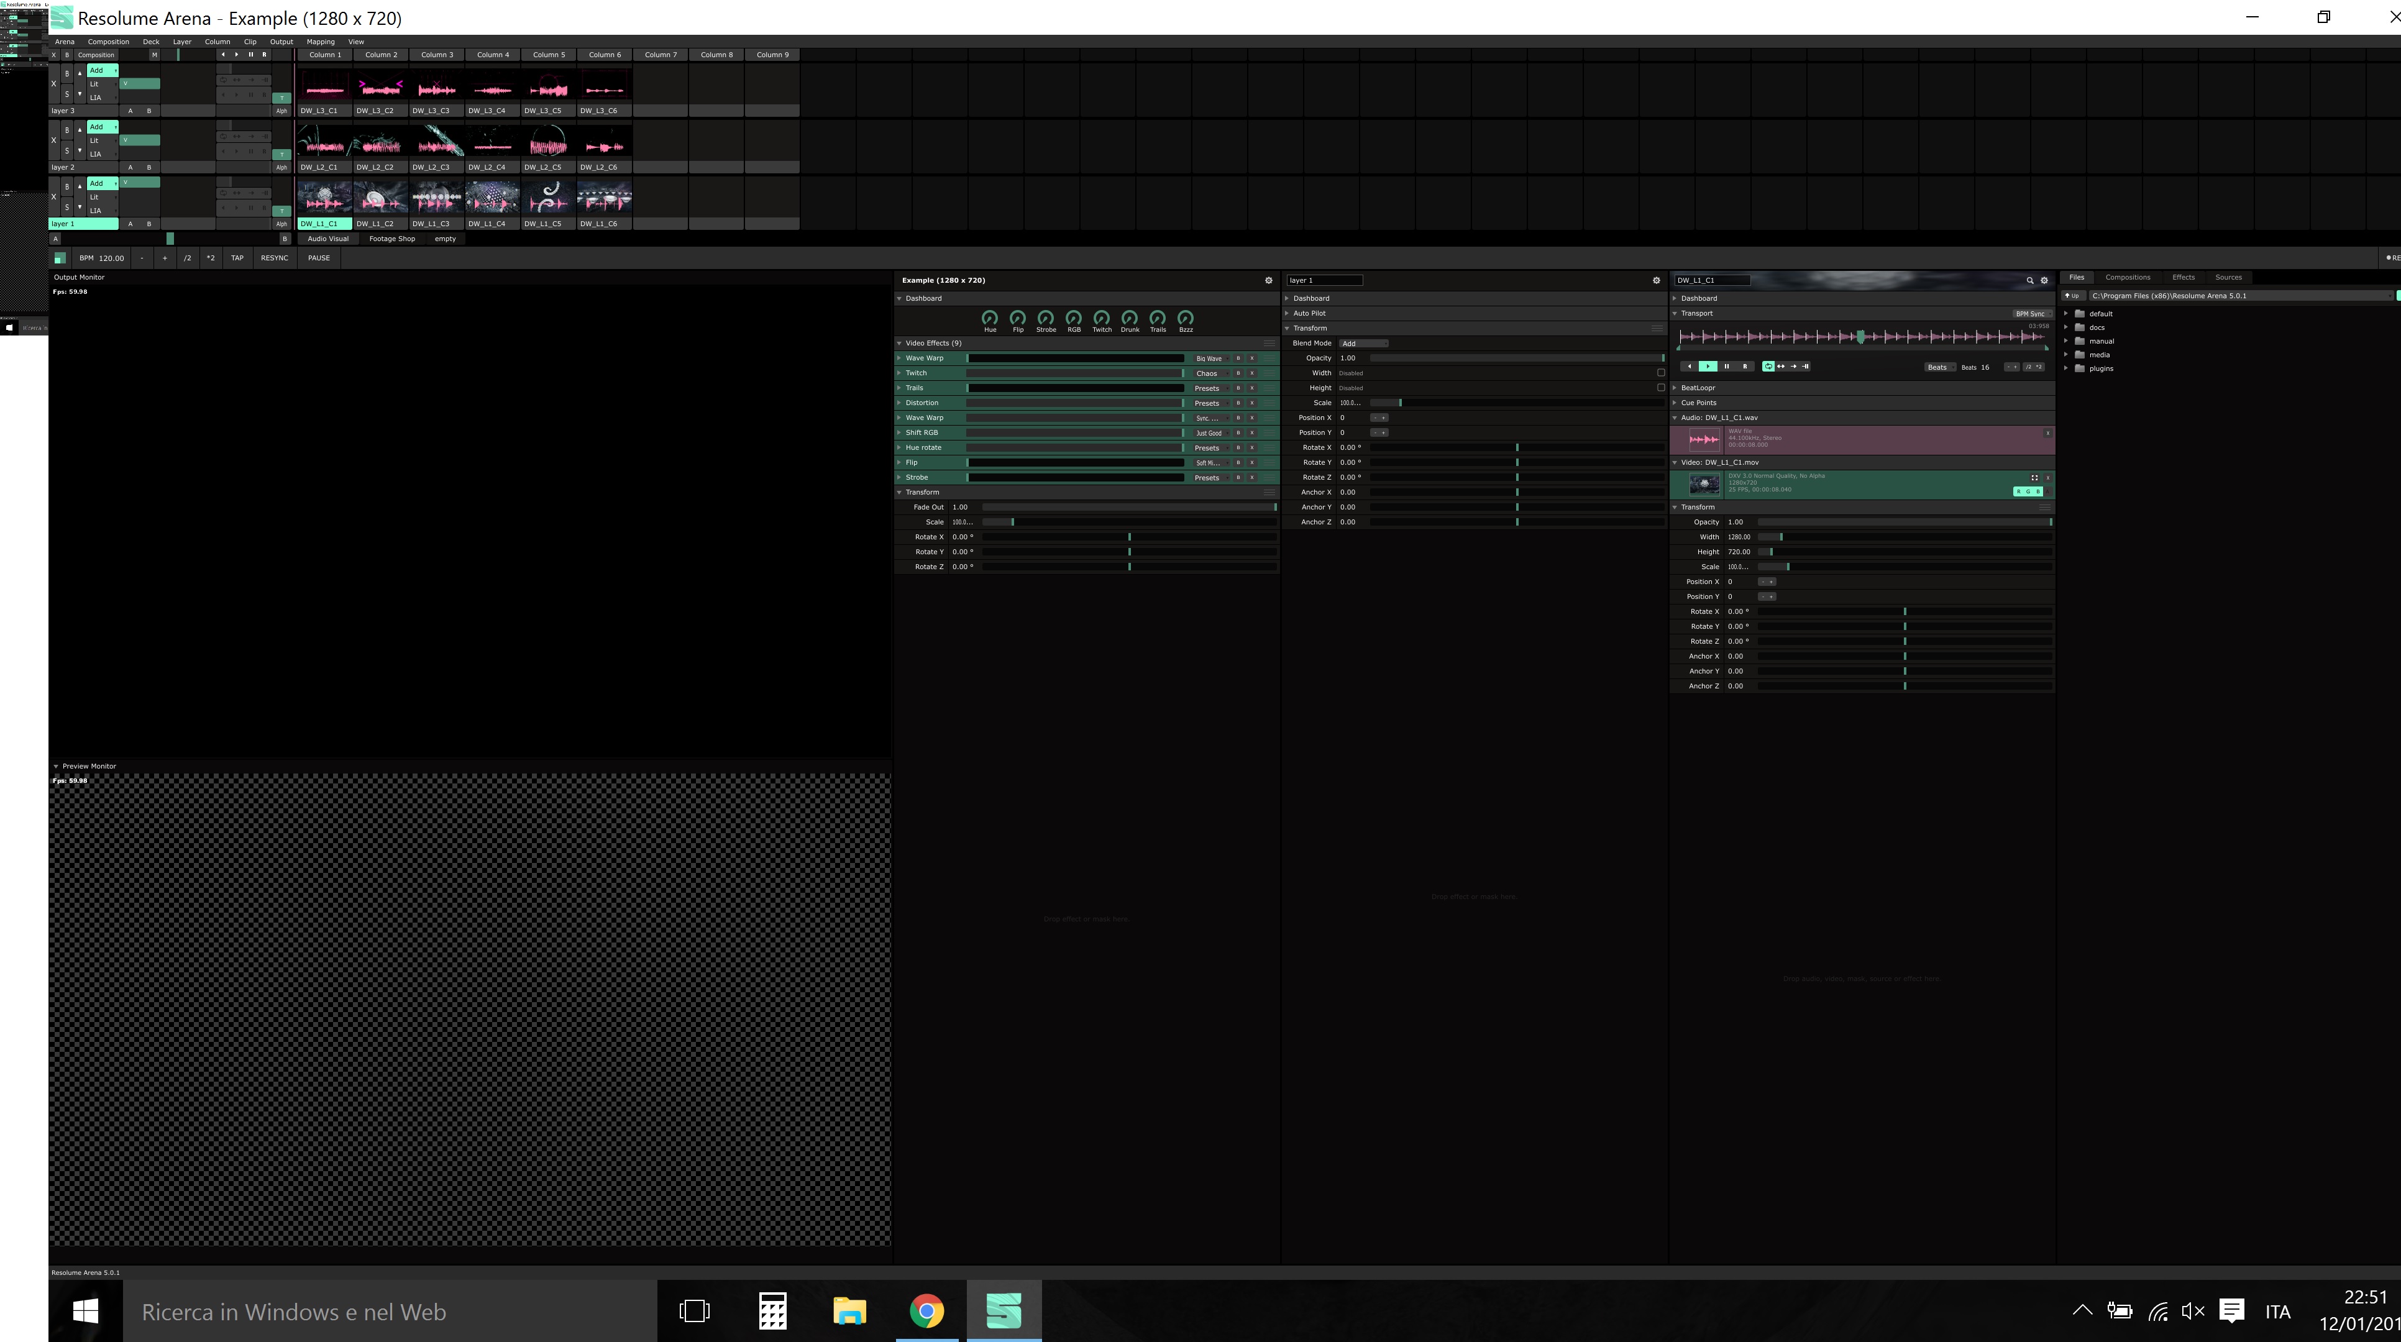The height and width of the screenshot is (1342, 2401).
Task: Toggle the layer 1 Width checkbox
Action: click(x=1660, y=373)
